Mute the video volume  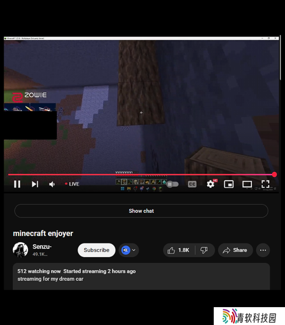click(x=52, y=184)
